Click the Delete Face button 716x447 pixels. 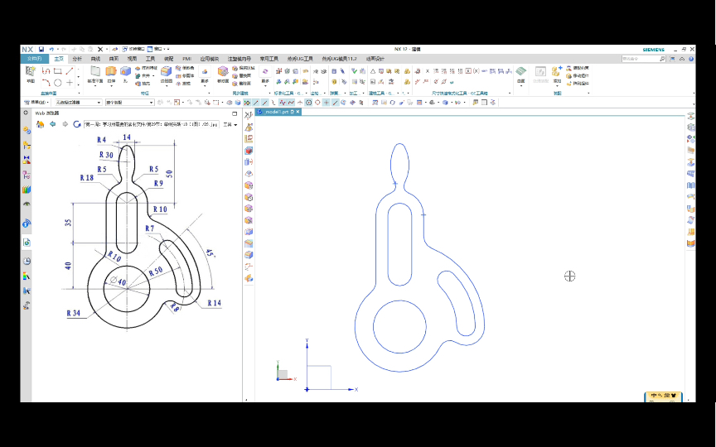click(x=242, y=84)
